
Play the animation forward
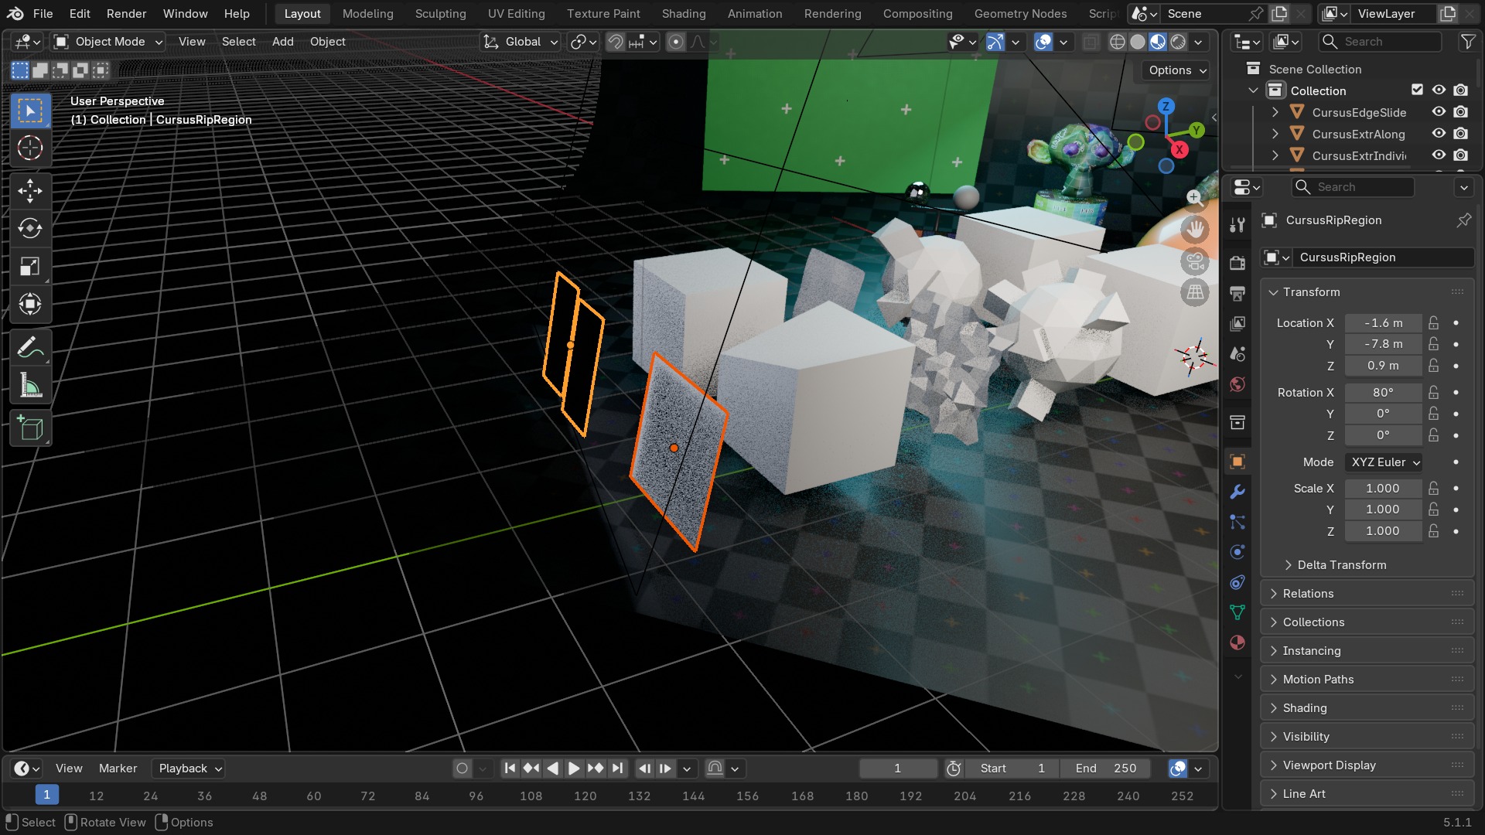[574, 769]
